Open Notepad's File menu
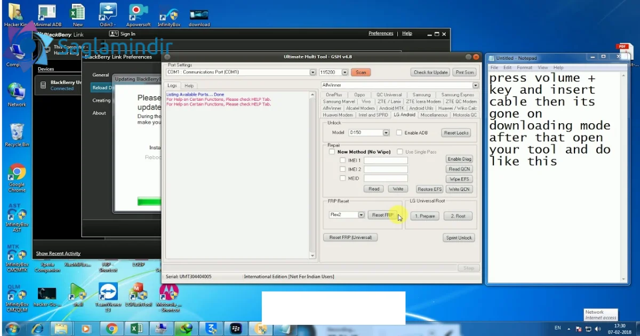The width and height of the screenshot is (640, 336). pyautogui.click(x=494, y=68)
